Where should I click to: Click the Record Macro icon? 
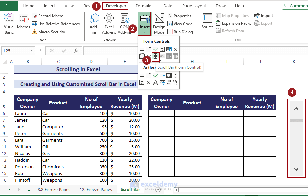(35, 16)
